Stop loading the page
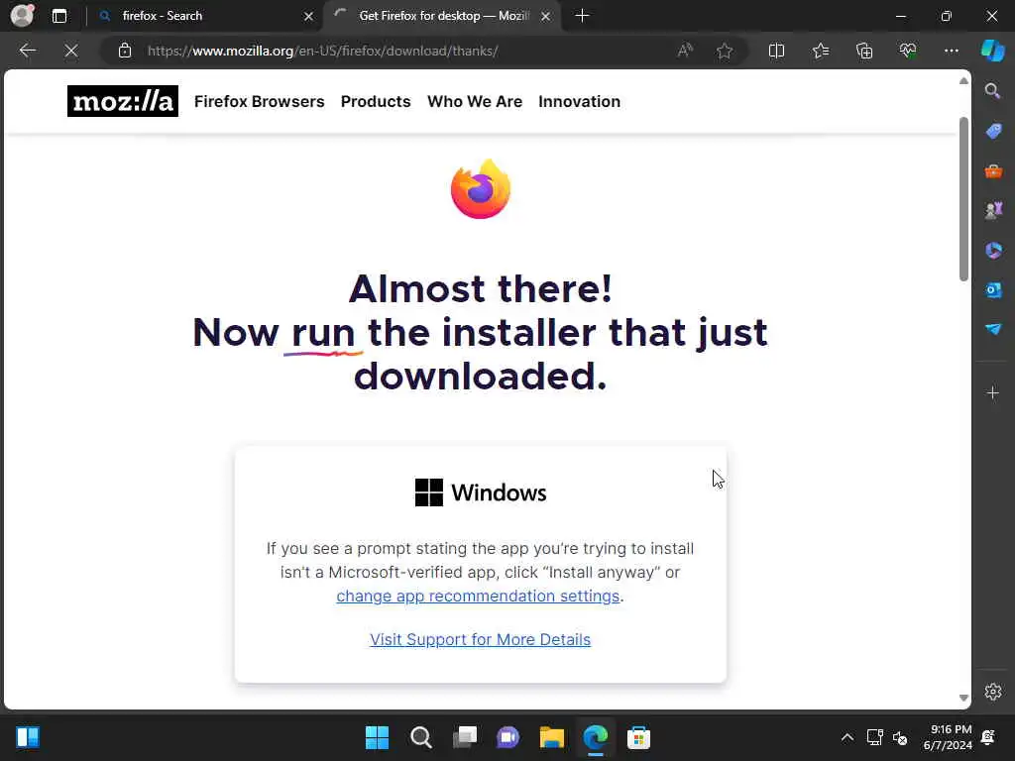The width and height of the screenshot is (1015, 761). point(71,51)
